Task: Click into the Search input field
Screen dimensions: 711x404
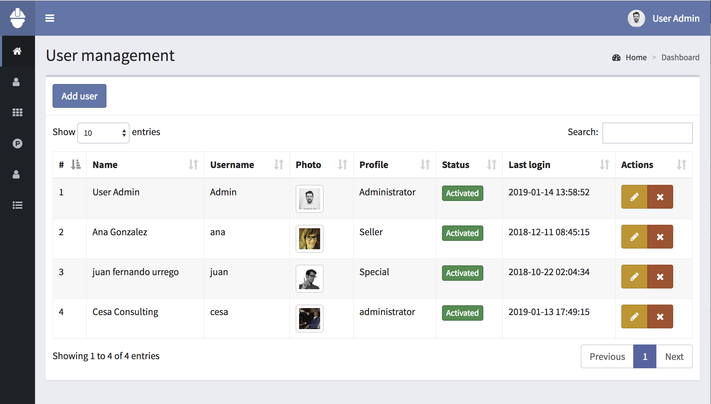Action: click(647, 133)
